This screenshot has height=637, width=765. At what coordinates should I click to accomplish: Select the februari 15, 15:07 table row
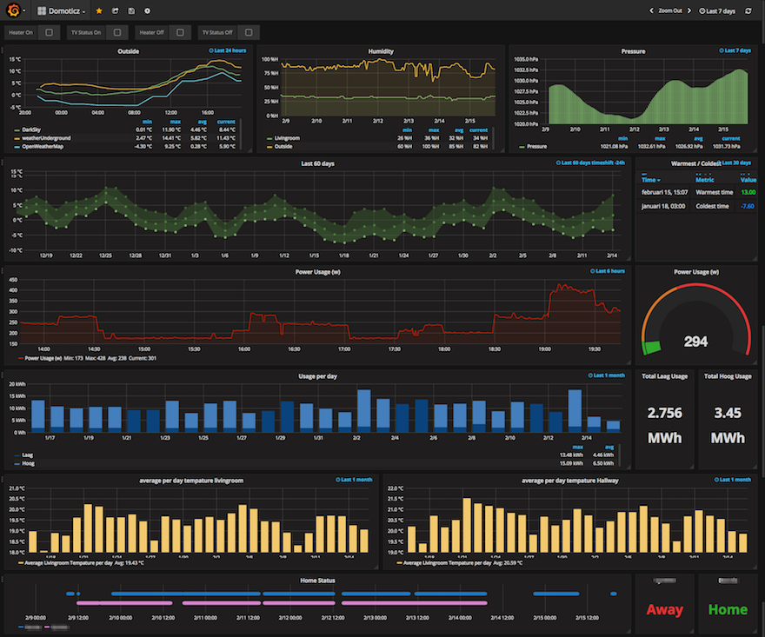pyautogui.click(x=696, y=192)
